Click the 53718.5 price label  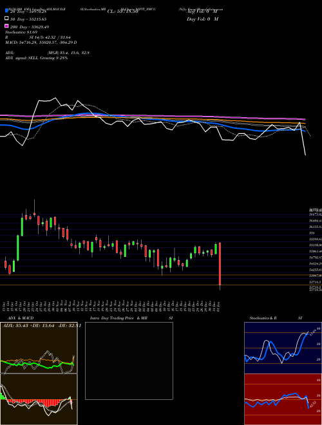[314, 282]
